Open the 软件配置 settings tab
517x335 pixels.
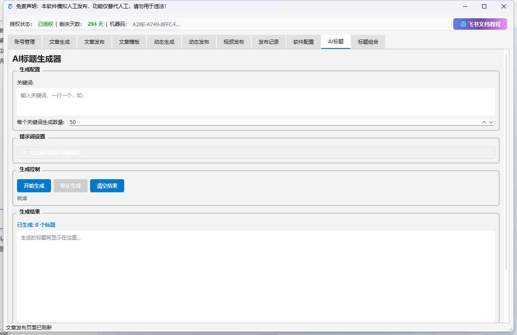[304, 42]
